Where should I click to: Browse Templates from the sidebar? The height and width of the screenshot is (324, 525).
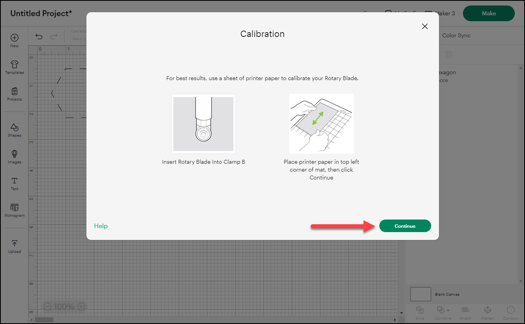point(14,67)
